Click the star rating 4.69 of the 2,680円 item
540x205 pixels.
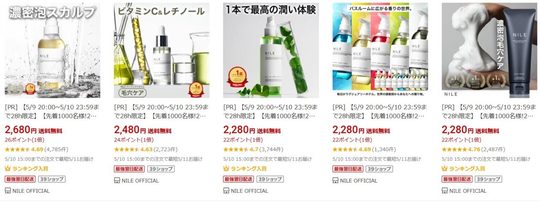coord(24,149)
